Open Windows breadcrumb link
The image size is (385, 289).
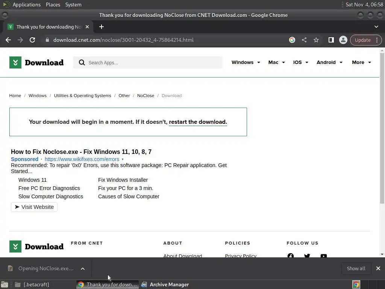pos(37,96)
